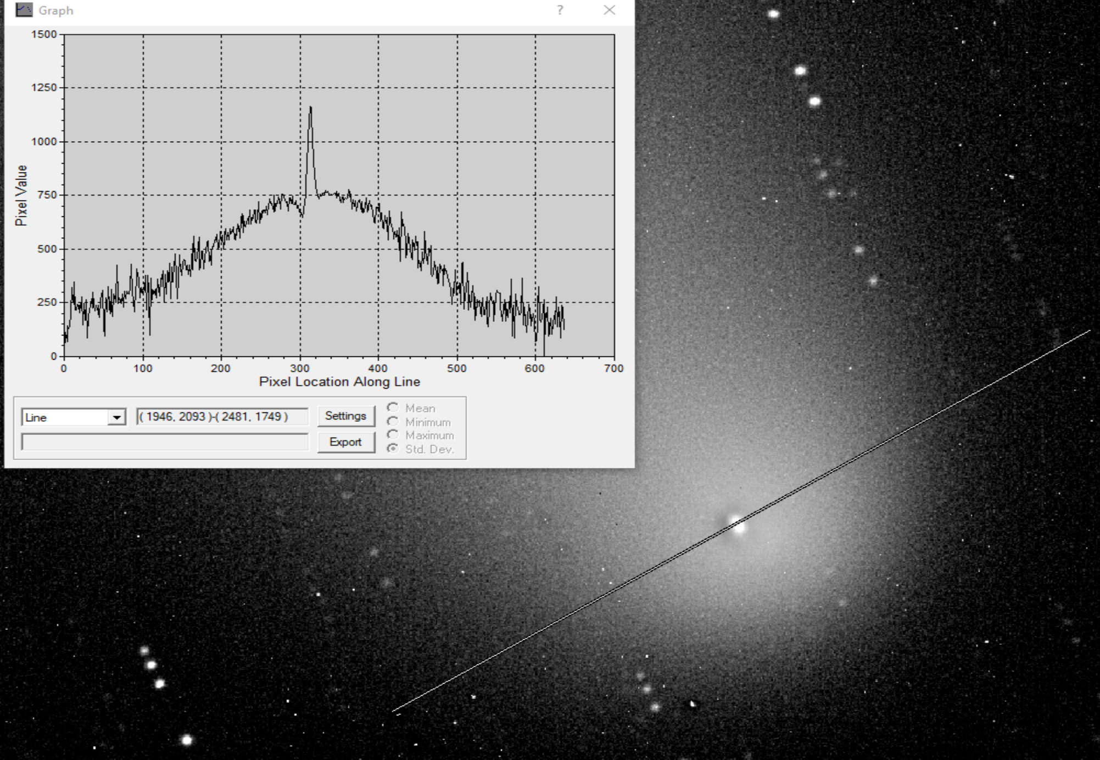Click the empty text field beside Export
Screen dimensions: 1100x760
(165, 442)
